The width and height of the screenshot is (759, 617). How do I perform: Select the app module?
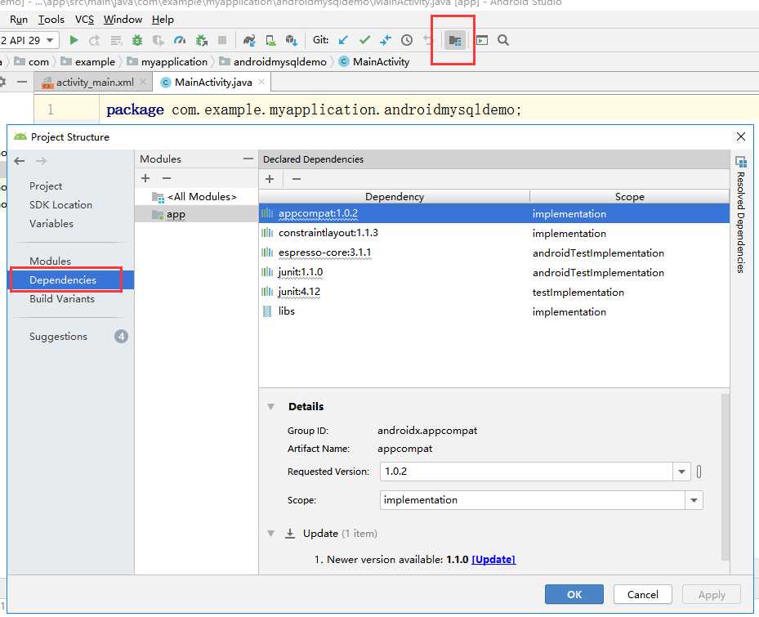(197, 215)
